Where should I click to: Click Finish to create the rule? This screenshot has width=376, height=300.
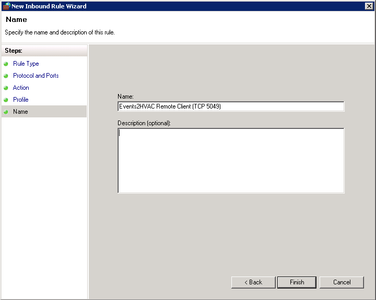[x=297, y=282]
